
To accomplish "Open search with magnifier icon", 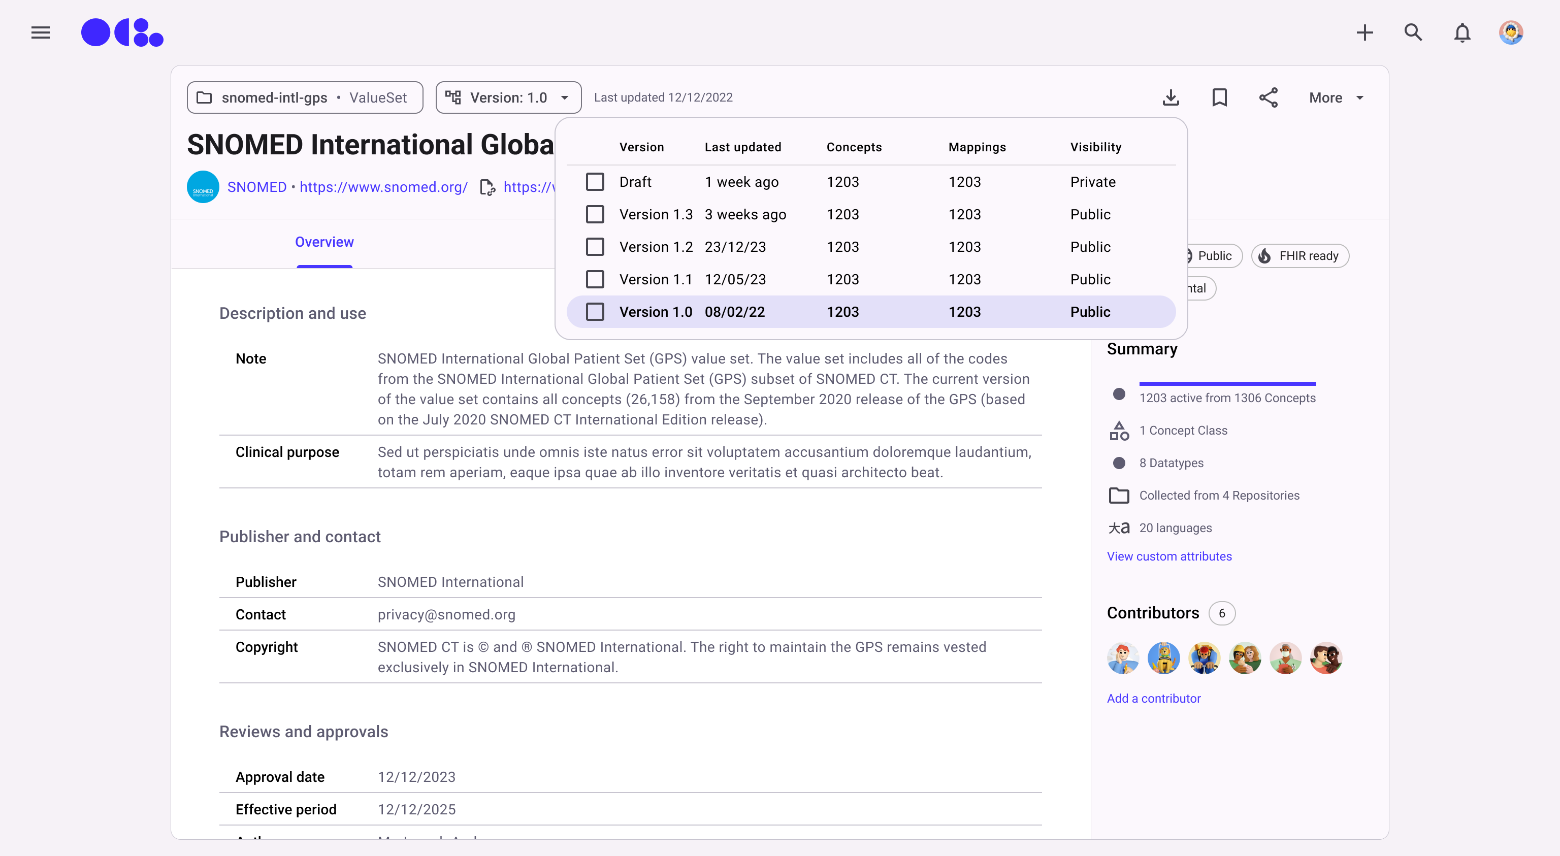I will (x=1413, y=32).
